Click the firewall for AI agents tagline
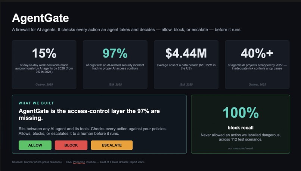The width and height of the screenshot is (301, 171). (x=127, y=30)
